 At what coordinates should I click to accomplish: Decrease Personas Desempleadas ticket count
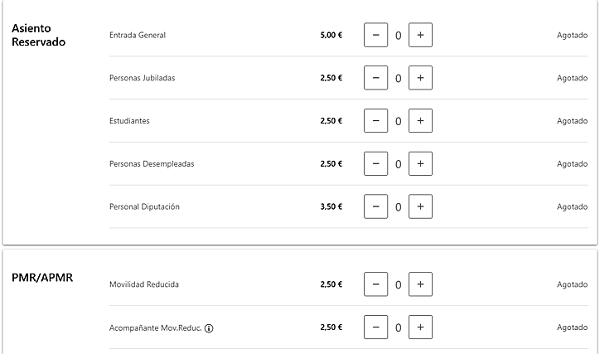(375, 163)
